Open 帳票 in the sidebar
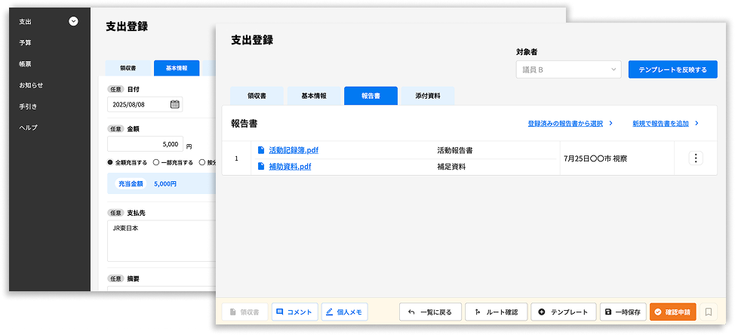Viewport: 735px width, 335px height. (x=26, y=63)
